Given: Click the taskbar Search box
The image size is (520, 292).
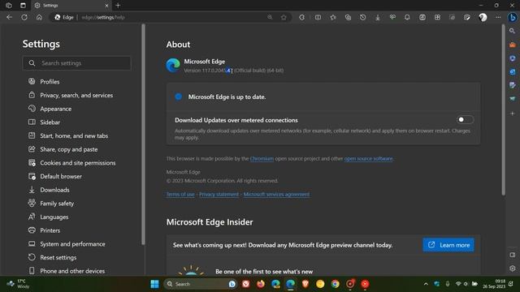Looking at the screenshot, I should [x=201, y=284].
